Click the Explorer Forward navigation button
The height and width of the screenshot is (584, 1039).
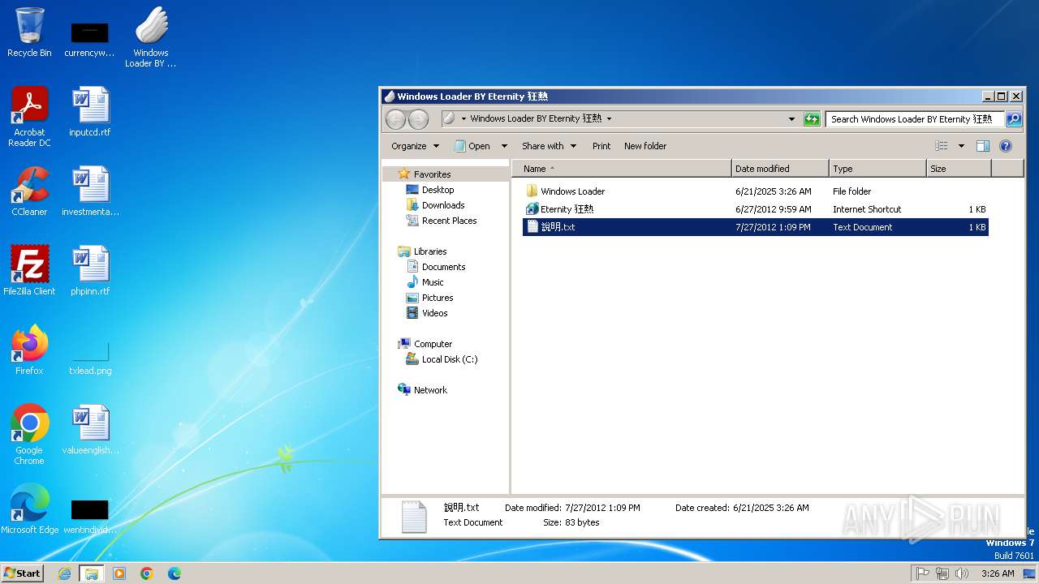(x=418, y=119)
